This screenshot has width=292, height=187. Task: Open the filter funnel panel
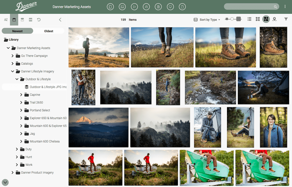[x=286, y=19]
